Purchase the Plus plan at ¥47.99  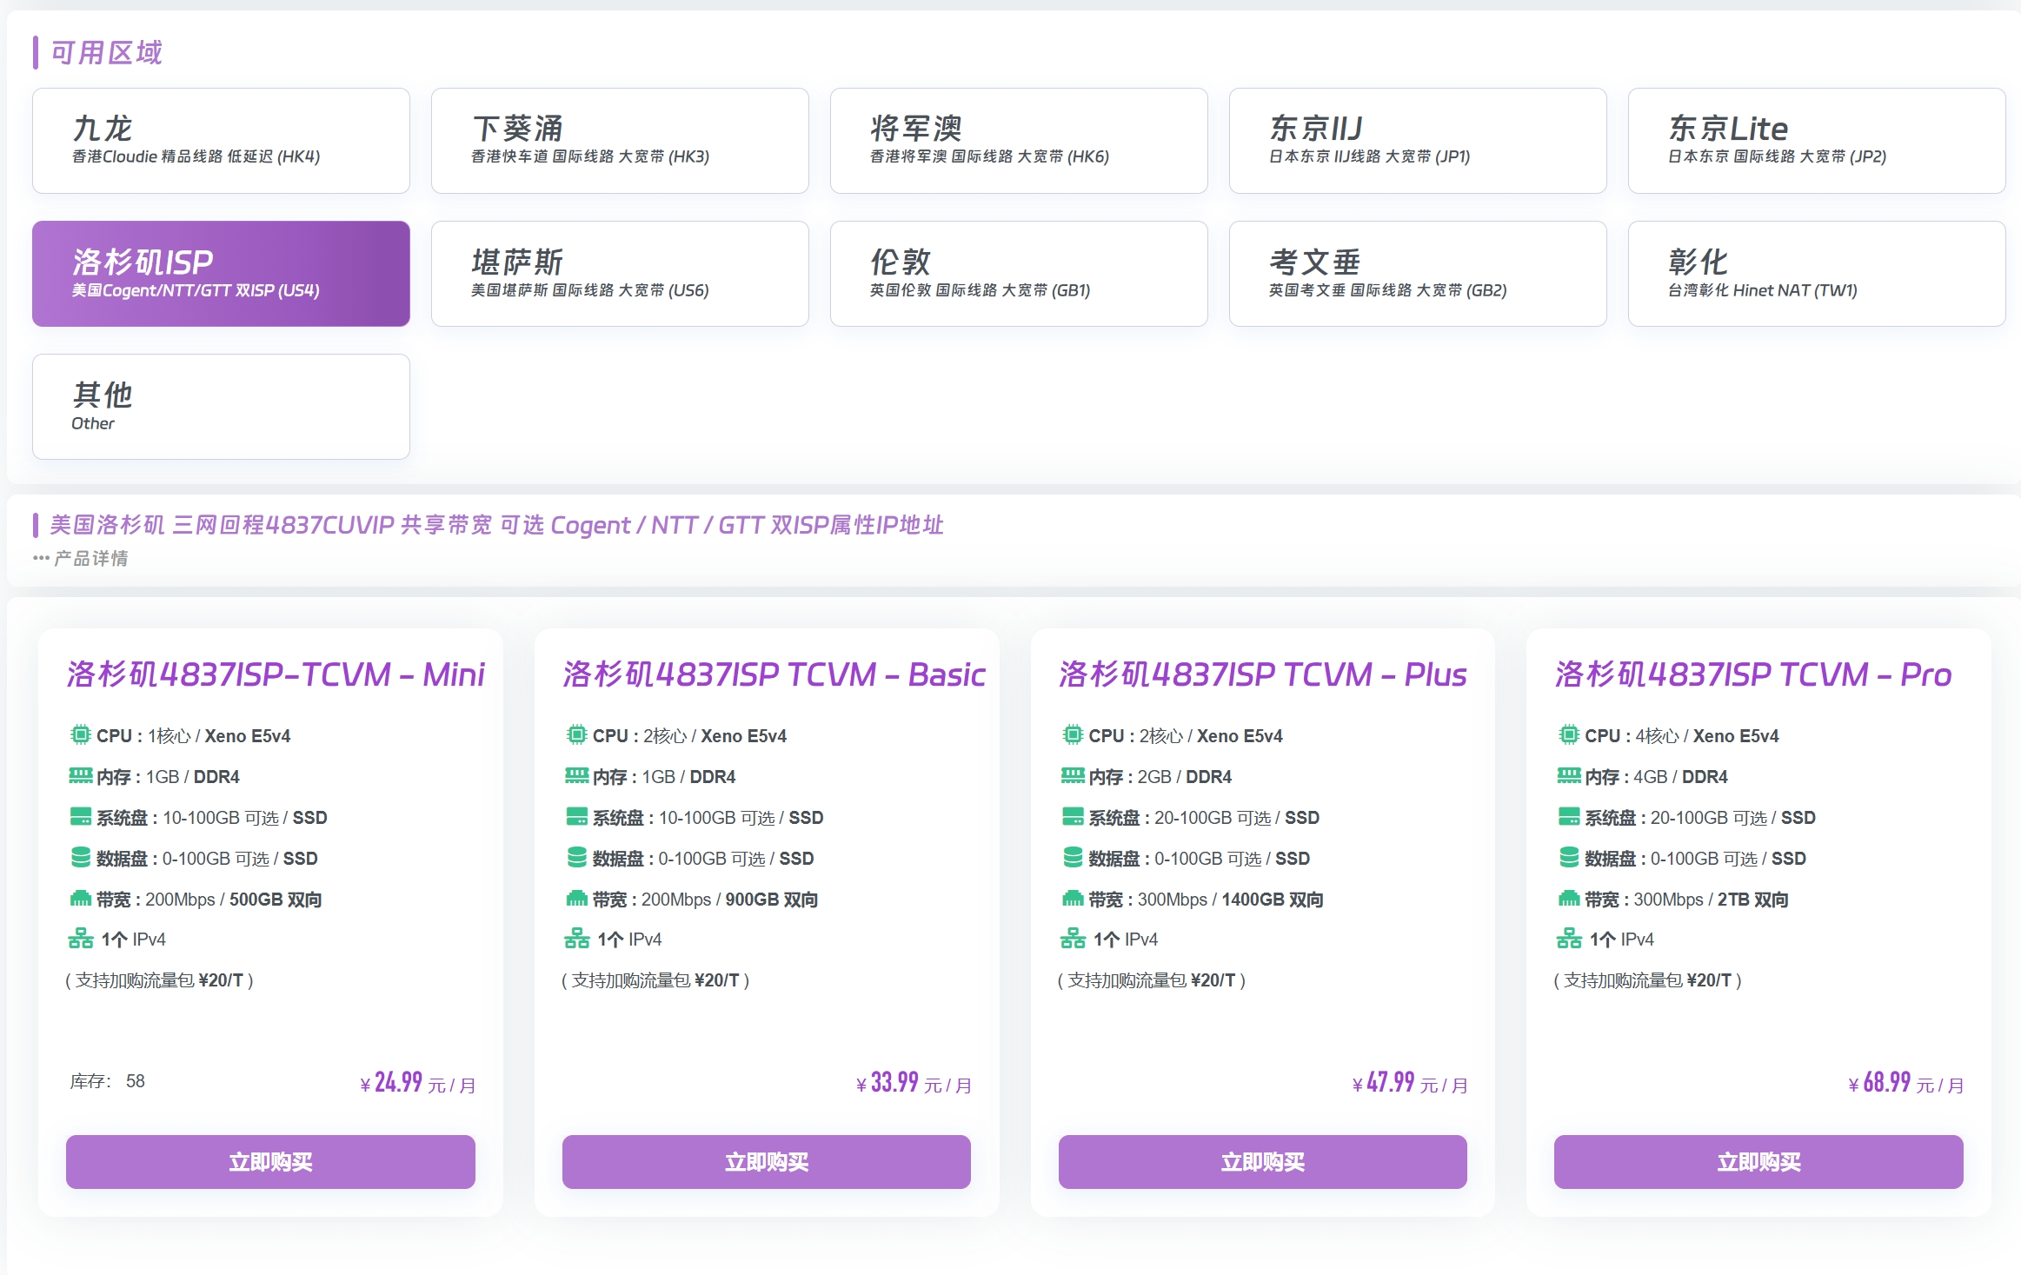pyautogui.click(x=1262, y=1162)
